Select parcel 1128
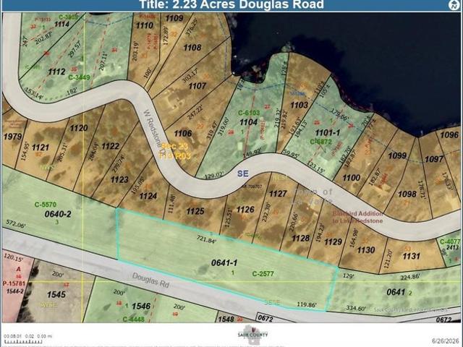 click(x=301, y=238)
